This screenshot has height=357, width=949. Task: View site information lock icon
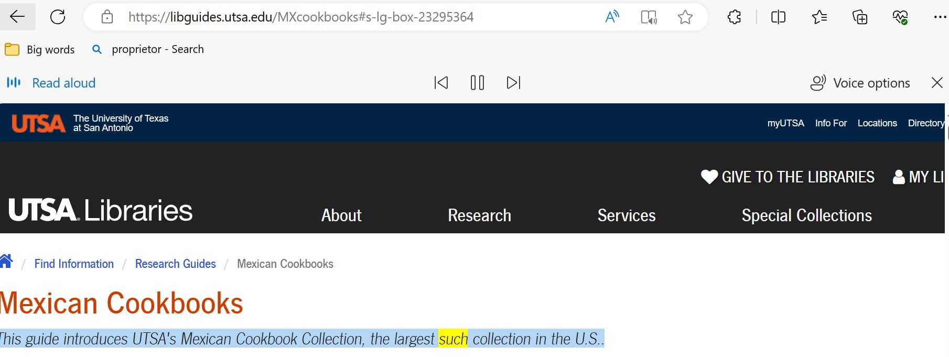[107, 17]
